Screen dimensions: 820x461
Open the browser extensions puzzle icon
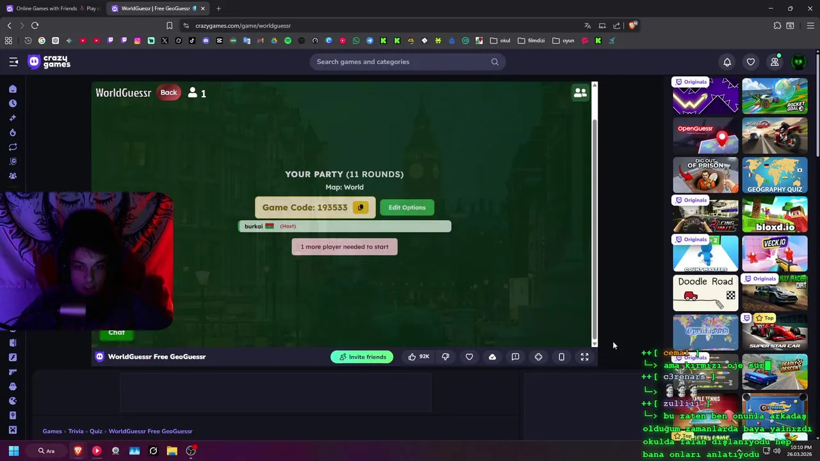coord(777,26)
